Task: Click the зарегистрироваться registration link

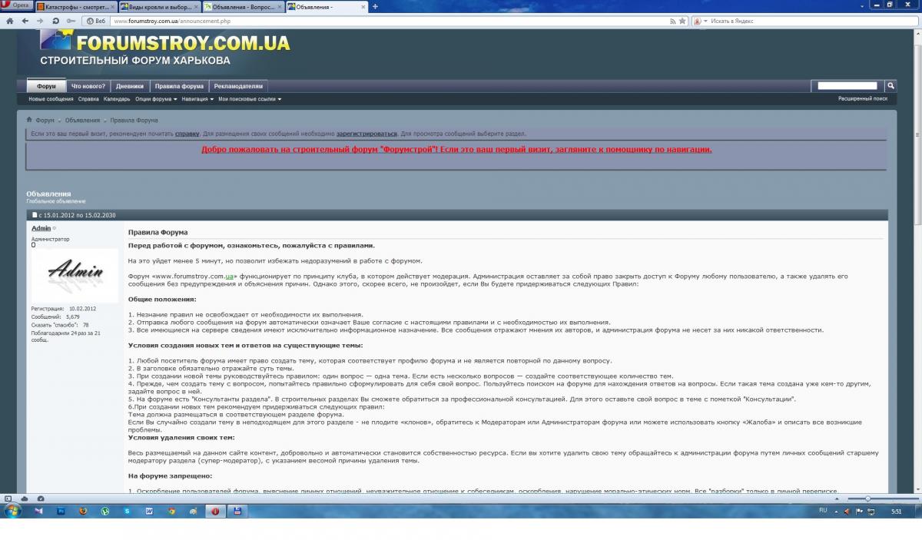Action: coord(366,134)
